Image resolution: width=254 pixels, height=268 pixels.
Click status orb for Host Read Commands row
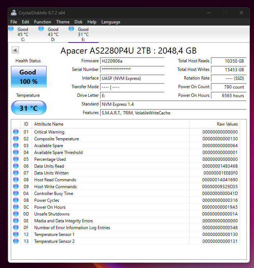click(16, 180)
